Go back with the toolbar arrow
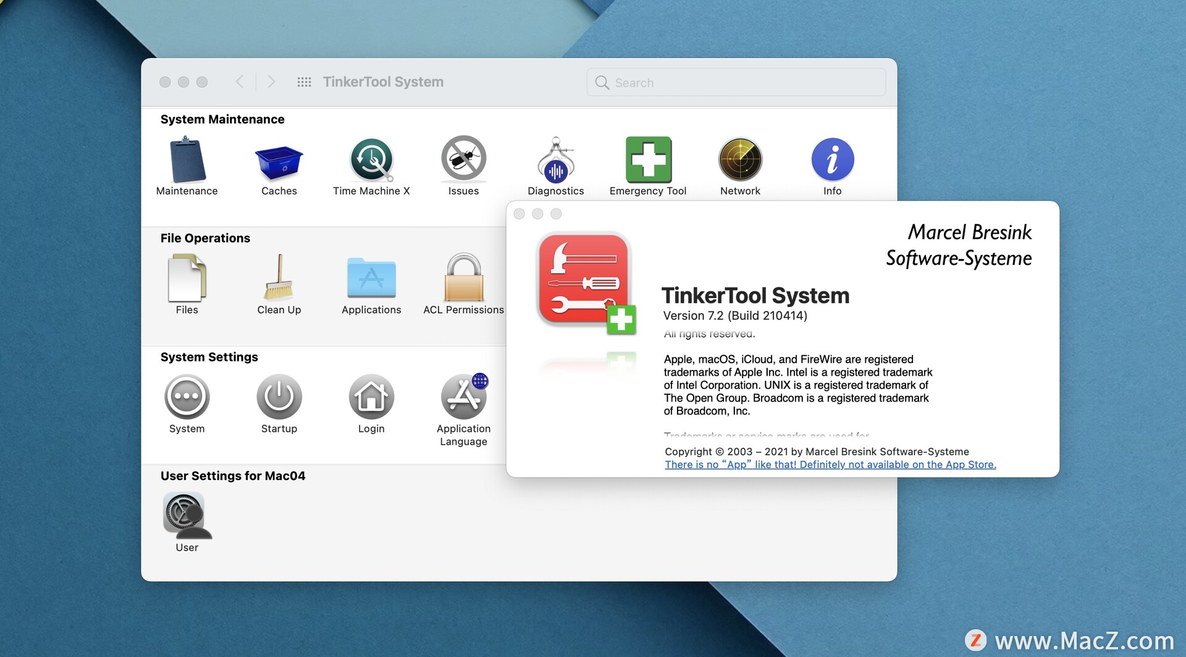 [x=240, y=82]
